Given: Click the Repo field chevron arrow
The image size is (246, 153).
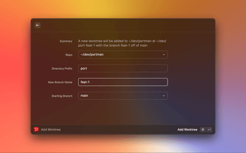Looking at the screenshot, I should 163,55.
